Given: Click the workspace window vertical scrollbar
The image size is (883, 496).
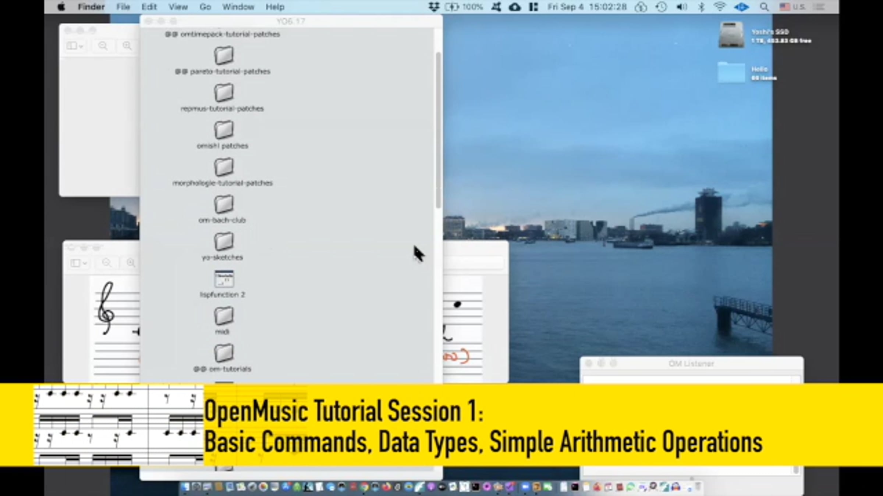Looking at the screenshot, I should (x=438, y=129).
